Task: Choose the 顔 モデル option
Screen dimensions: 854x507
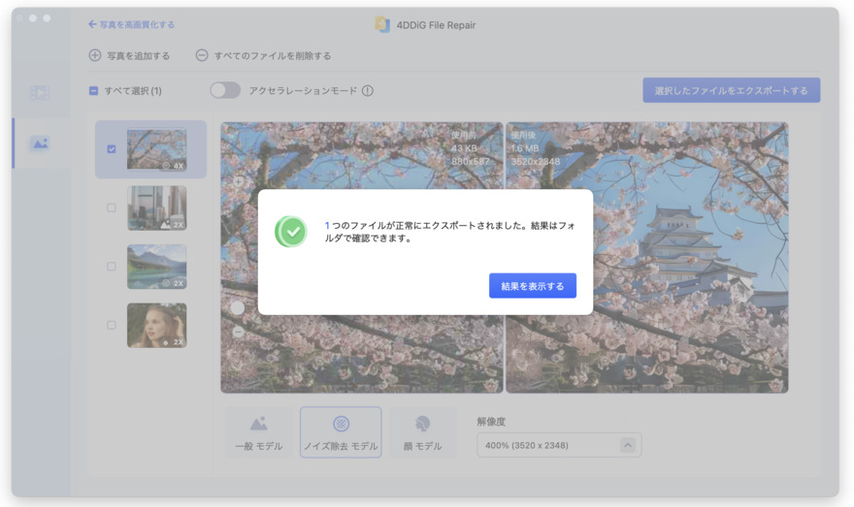Action: tap(423, 432)
